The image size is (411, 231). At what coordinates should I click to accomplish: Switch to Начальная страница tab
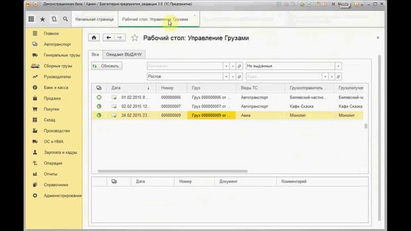point(94,19)
